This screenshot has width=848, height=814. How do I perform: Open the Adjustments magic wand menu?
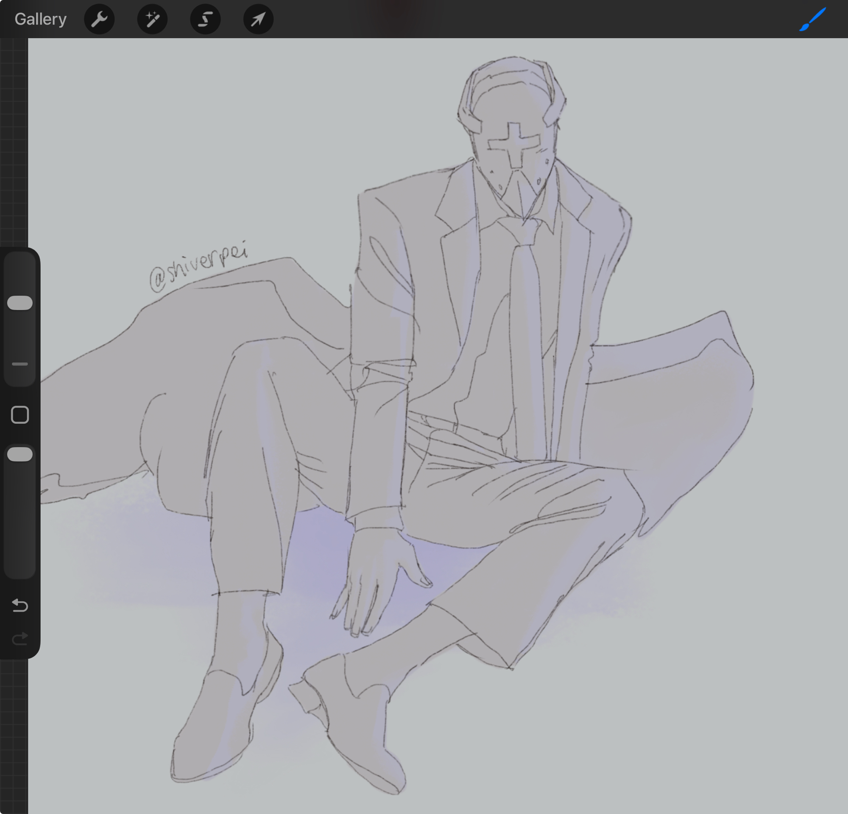152,19
